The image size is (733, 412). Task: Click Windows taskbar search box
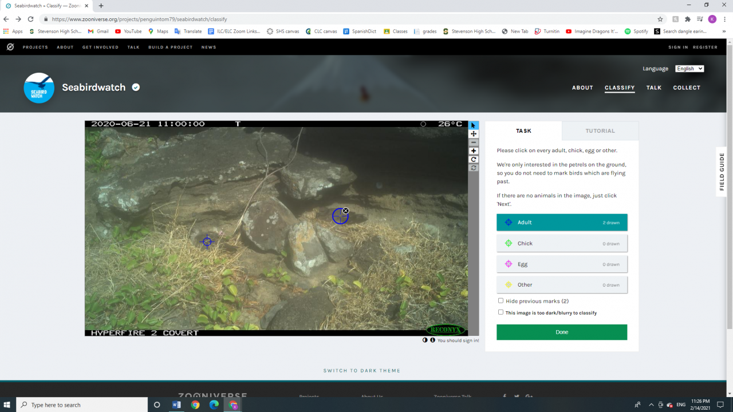click(82, 405)
